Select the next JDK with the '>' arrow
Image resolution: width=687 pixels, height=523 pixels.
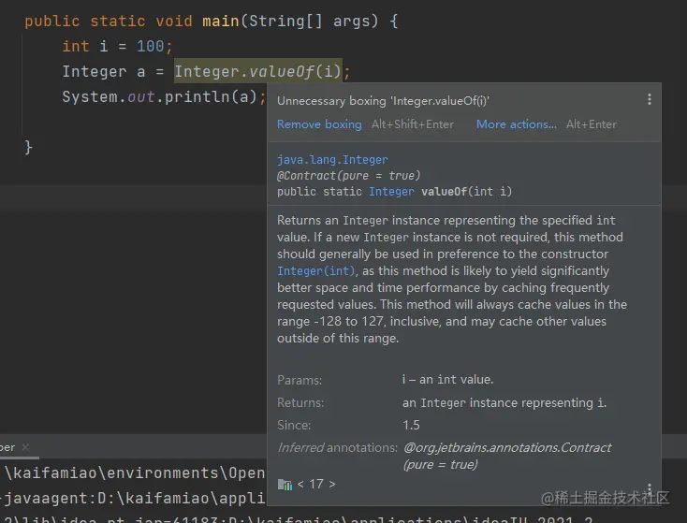(x=332, y=484)
